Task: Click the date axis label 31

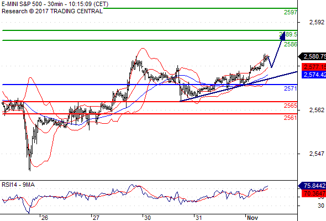Action: 198,218
